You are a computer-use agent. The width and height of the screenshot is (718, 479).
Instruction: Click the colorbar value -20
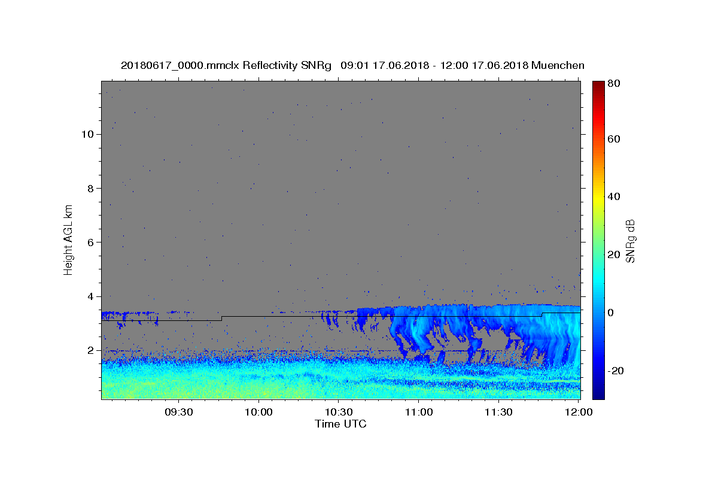click(617, 371)
